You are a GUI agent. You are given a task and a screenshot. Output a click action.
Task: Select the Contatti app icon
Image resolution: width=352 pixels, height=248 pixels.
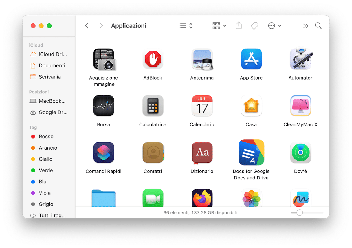tap(153, 153)
